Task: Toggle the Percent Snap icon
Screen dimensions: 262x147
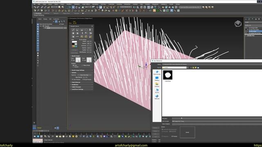Action: click(x=111, y=7)
